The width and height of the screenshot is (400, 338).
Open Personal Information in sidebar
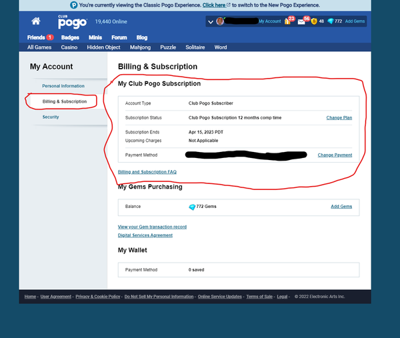coord(63,86)
